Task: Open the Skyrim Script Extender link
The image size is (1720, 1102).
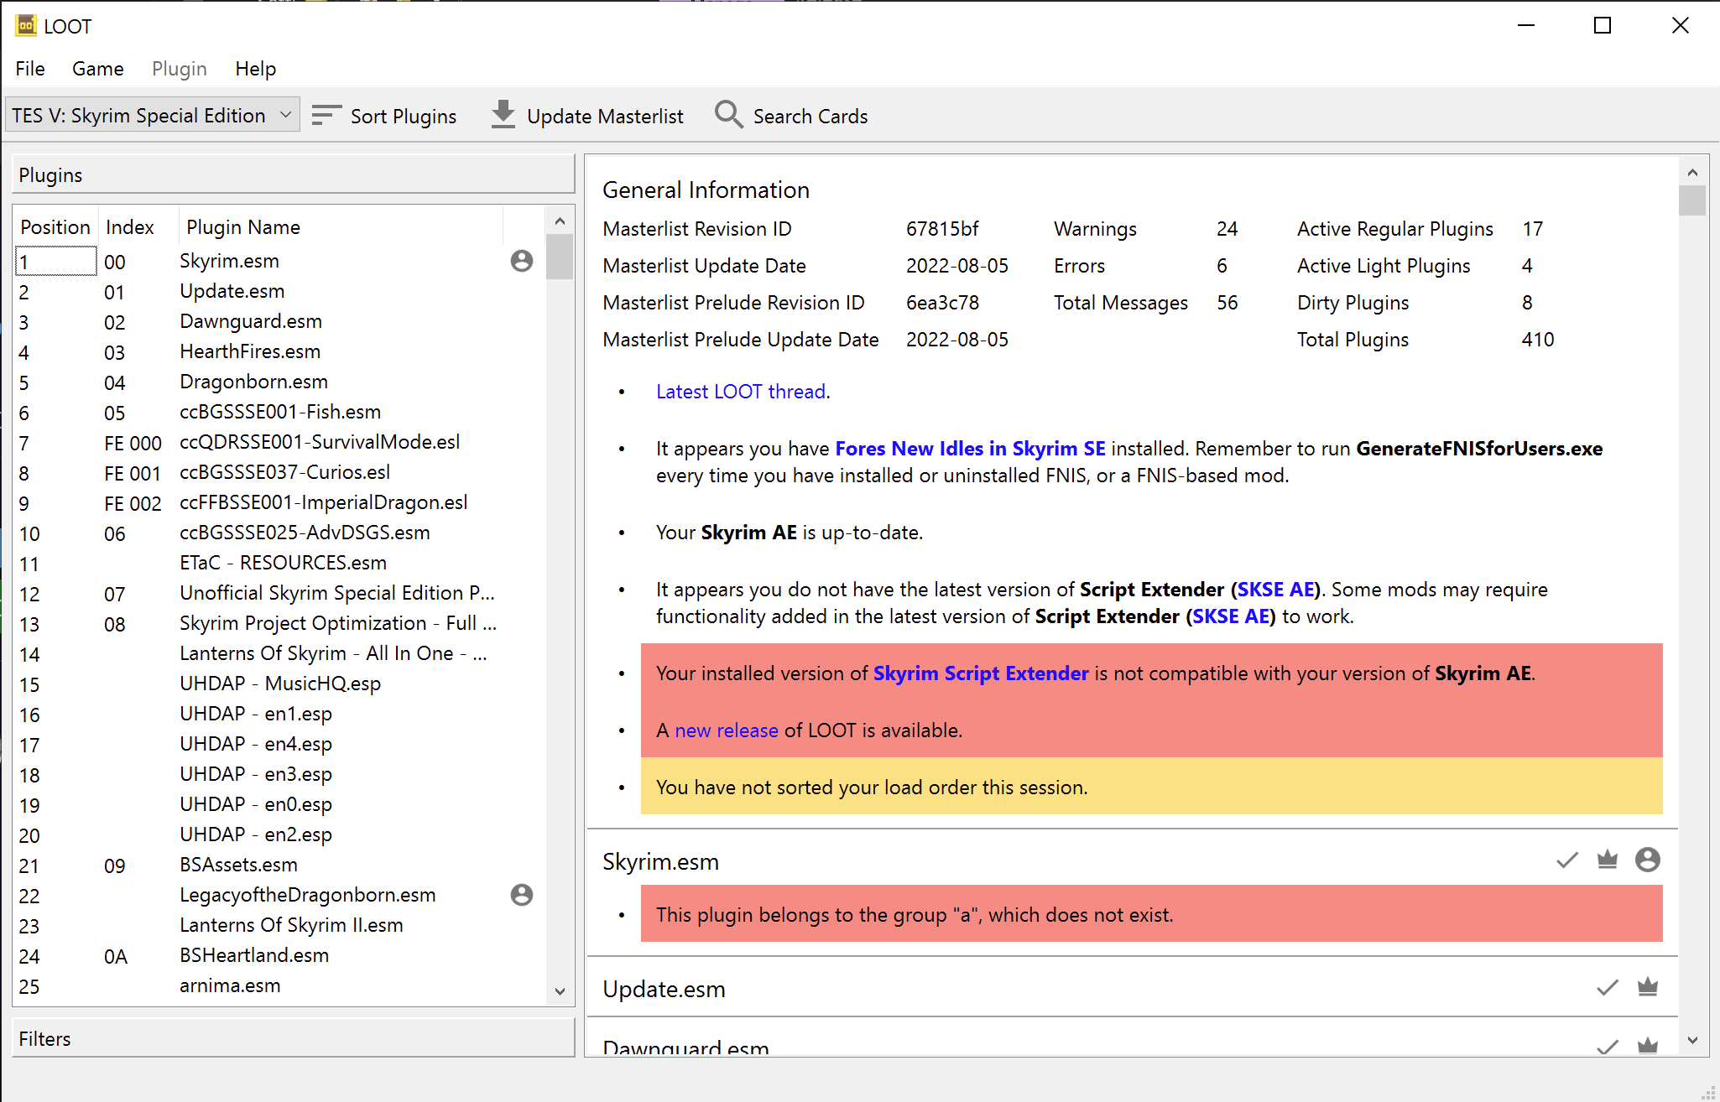Action: 981,673
